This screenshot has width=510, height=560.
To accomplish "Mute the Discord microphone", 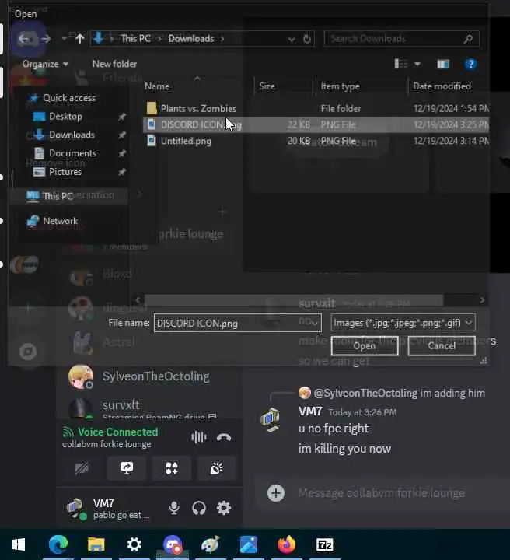I will (174, 507).
